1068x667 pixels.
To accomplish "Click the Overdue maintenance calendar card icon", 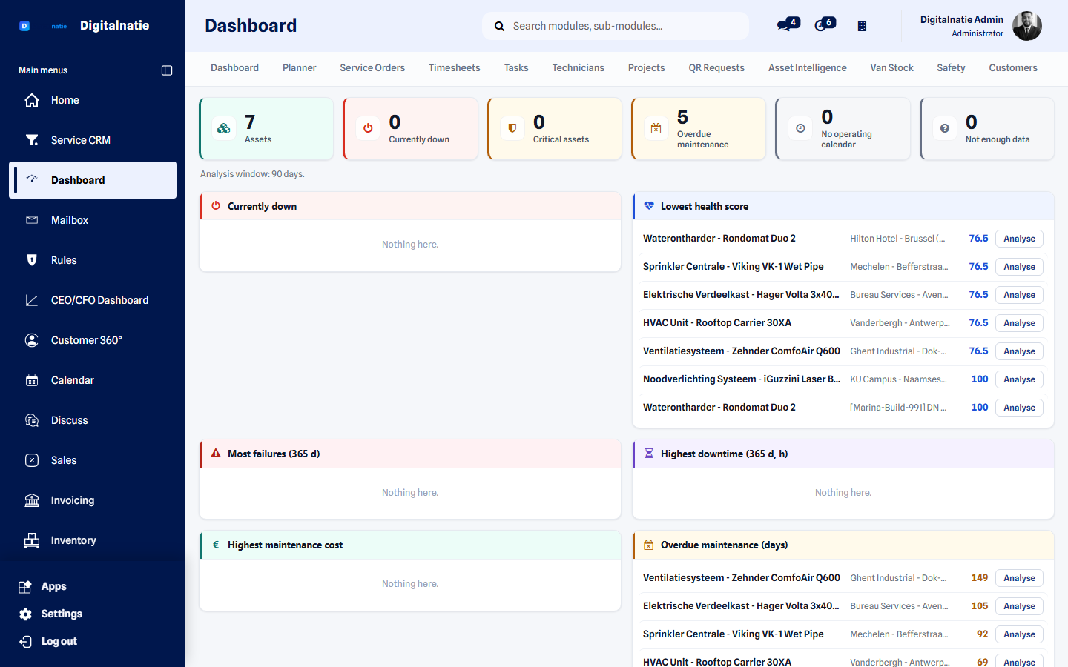I will tap(656, 128).
